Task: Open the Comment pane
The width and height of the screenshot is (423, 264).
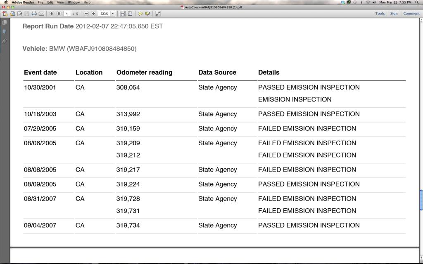Action: [x=411, y=14]
